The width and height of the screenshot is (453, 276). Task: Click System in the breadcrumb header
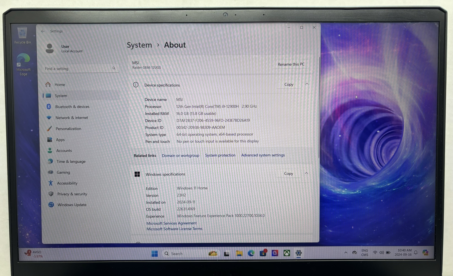coord(139,45)
